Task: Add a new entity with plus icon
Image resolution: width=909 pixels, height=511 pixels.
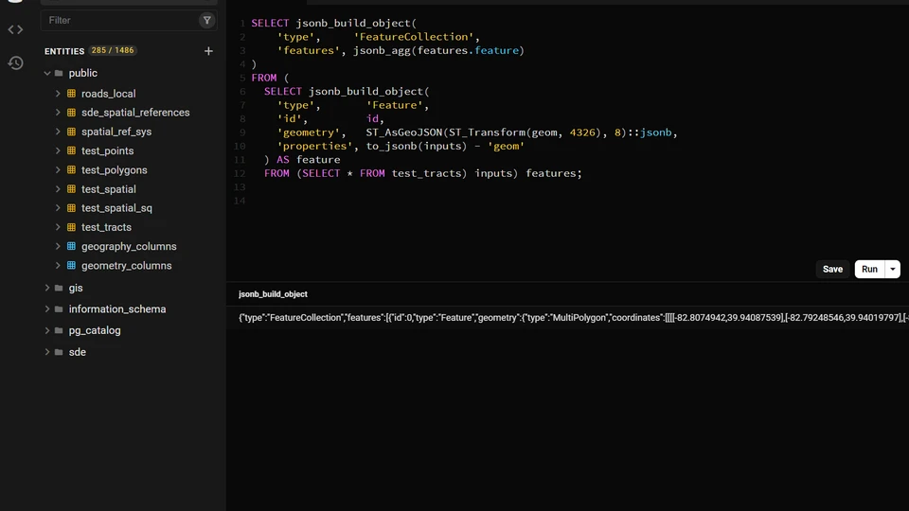Action: click(x=208, y=51)
